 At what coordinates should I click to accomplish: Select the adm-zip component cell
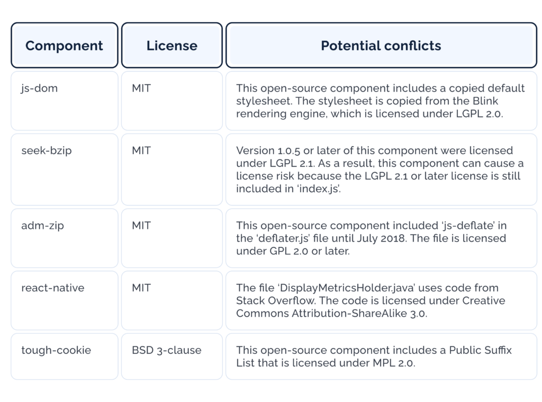pyautogui.click(x=64, y=238)
